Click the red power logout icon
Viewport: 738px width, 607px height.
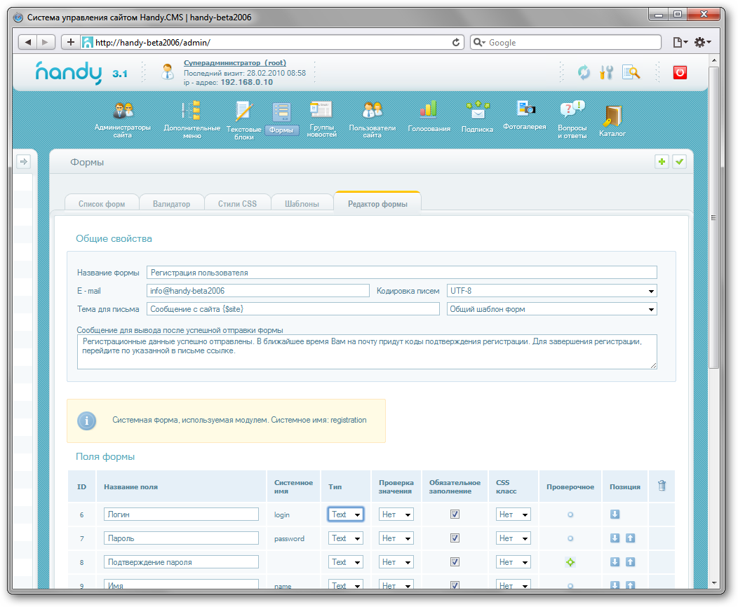tap(679, 71)
